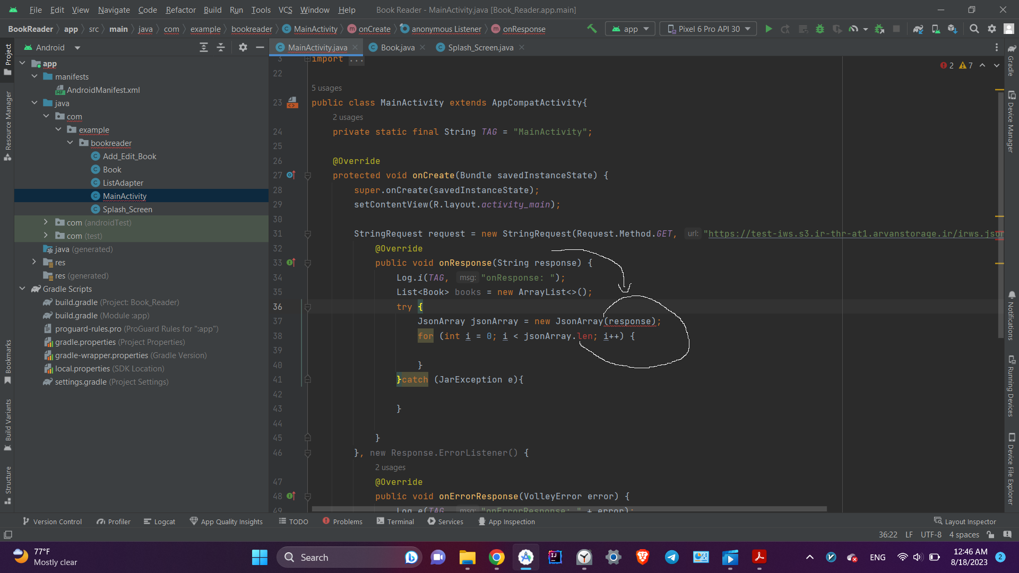Toggle the read-only lock icon in status bar
1019x573 pixels.
pyautogui.click(x=990, y=534)
